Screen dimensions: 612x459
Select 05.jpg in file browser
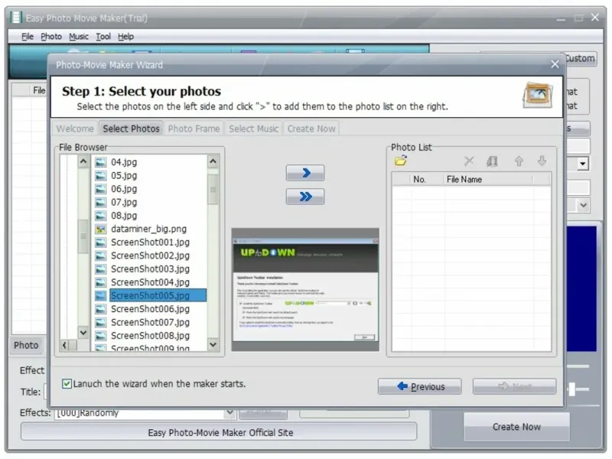click(x=124, y=176)
